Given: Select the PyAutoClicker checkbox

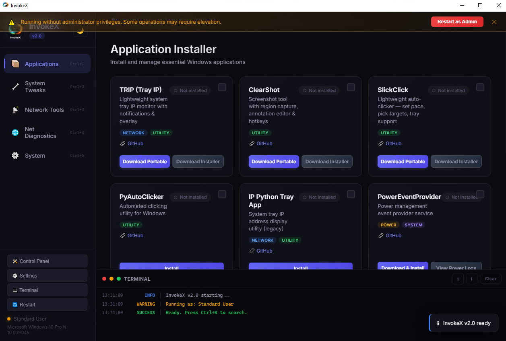Looking at the screenshot, I should pyautogui.click(x=222, y=194).
